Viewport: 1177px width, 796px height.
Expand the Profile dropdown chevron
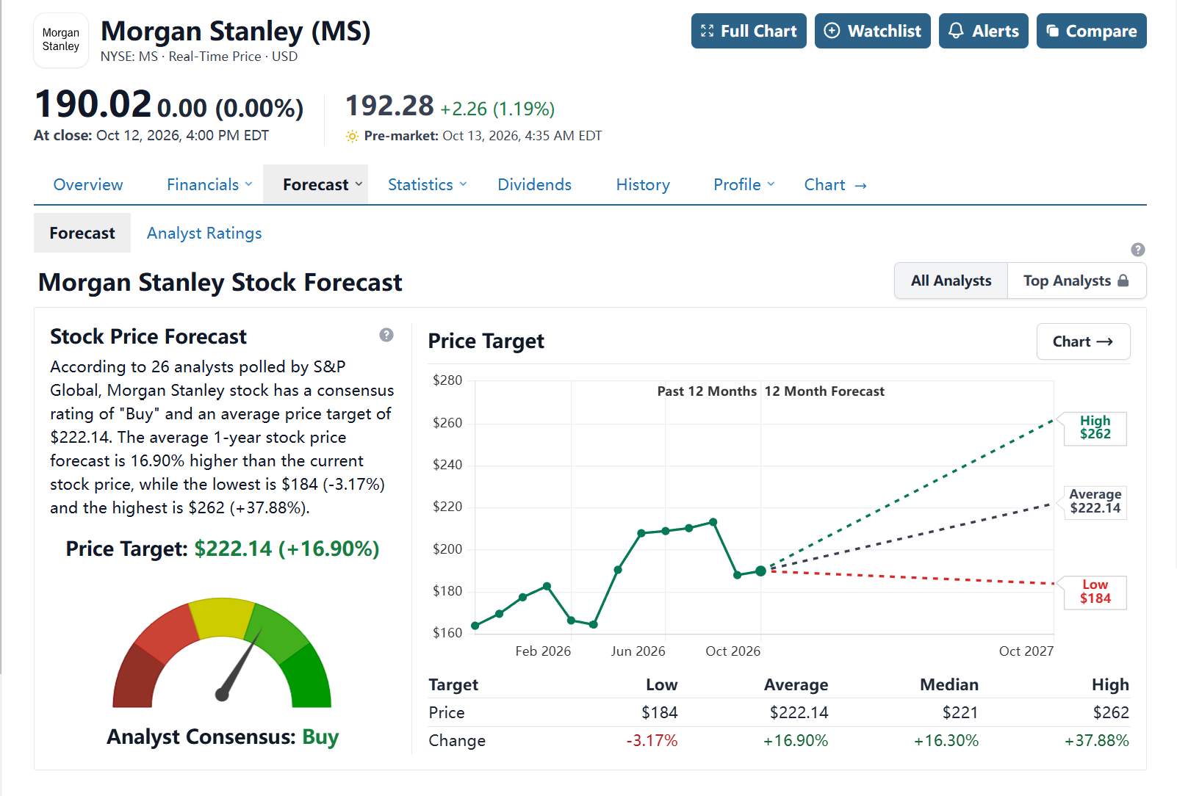coord(771,184)
